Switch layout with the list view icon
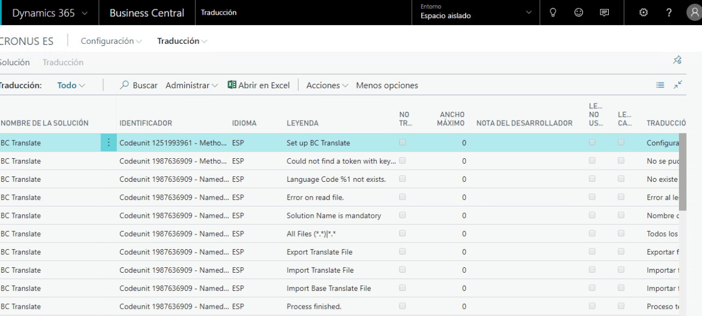The height and width of the screenshot is (316, 702). pos(660,85)
